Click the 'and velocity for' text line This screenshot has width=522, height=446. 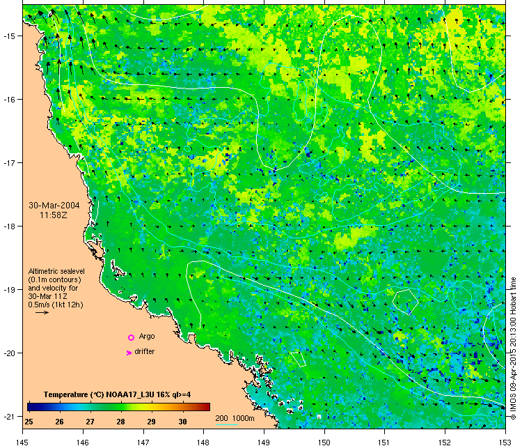pyautogui.click(x=53, y=288)
